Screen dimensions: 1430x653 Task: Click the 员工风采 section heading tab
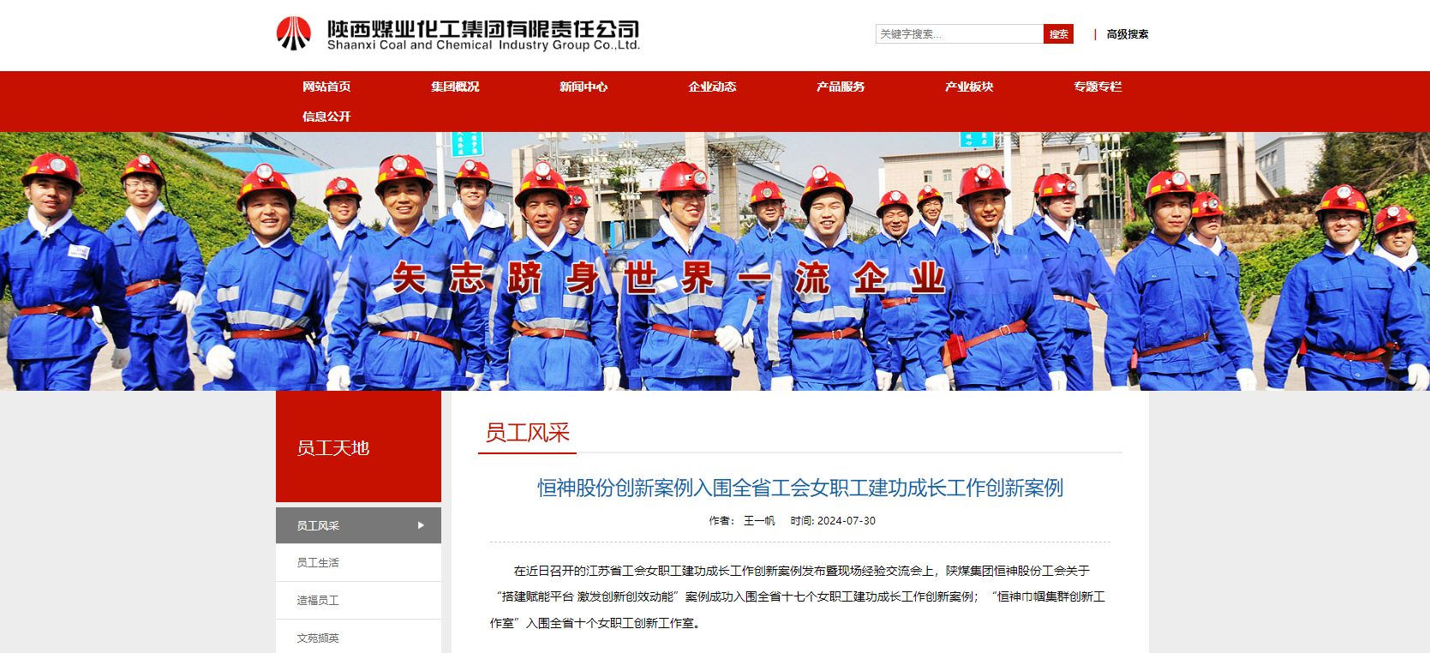(527, 434)
